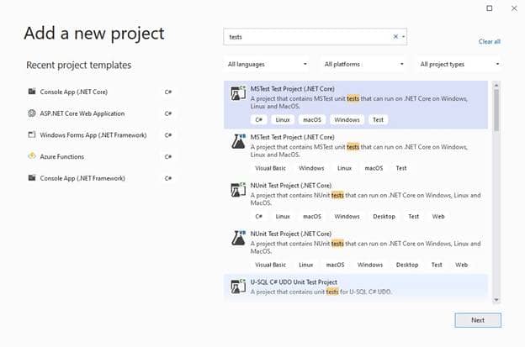
Task: Open the All project types dropdown
Action: (x=459, y=64)
